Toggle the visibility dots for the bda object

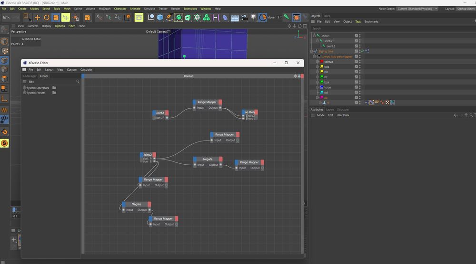(360, 66)
